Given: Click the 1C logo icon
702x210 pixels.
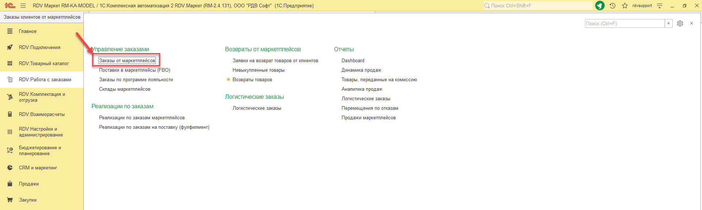Looking at the screenshot, I should (10, 5).
